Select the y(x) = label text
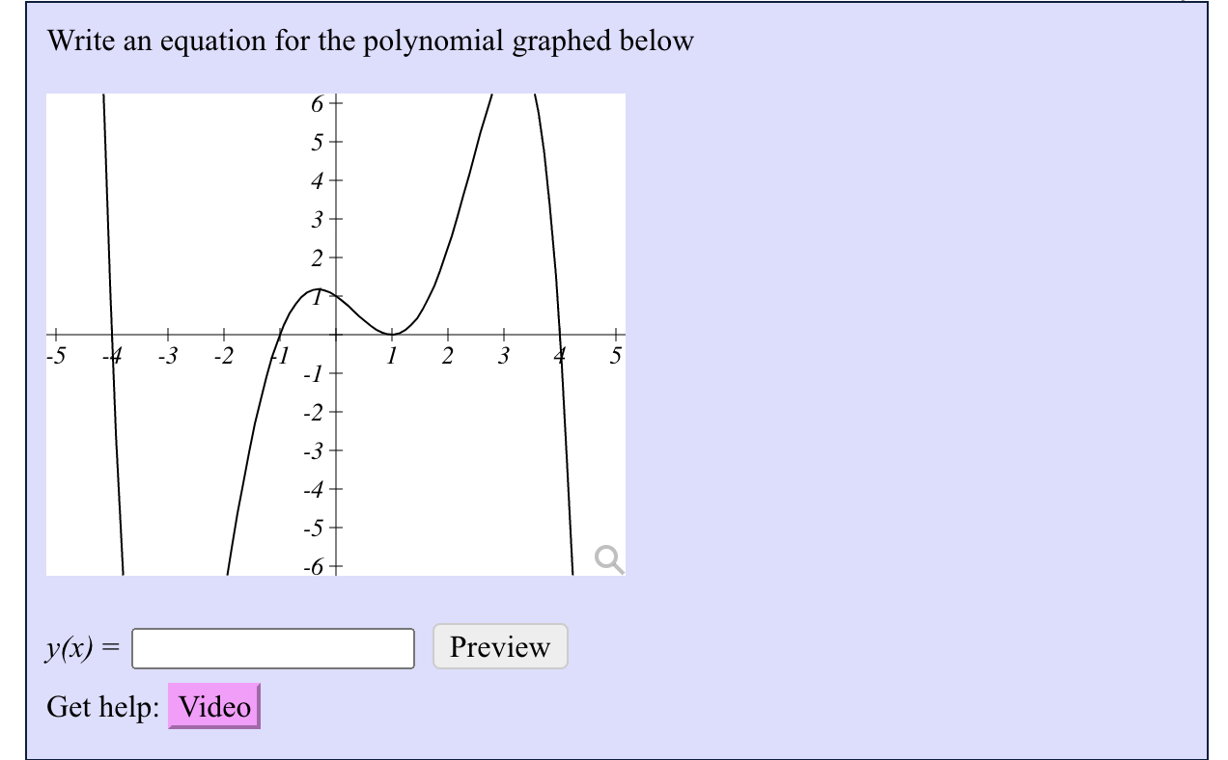 [80, 647]
